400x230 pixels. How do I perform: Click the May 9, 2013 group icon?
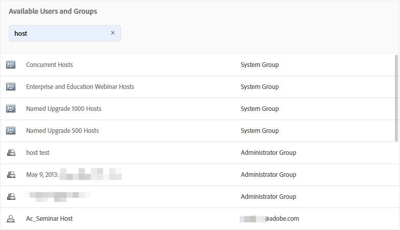coord(10,175)
